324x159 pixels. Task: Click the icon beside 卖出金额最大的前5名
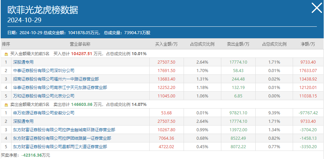click(6, 105)
